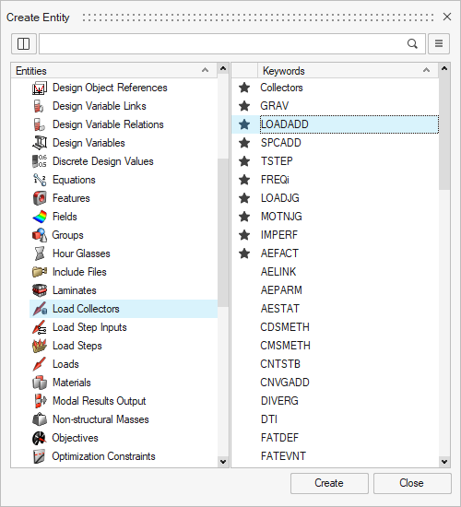Toggle the SPCADD favorite star

[x=244, y=143]
